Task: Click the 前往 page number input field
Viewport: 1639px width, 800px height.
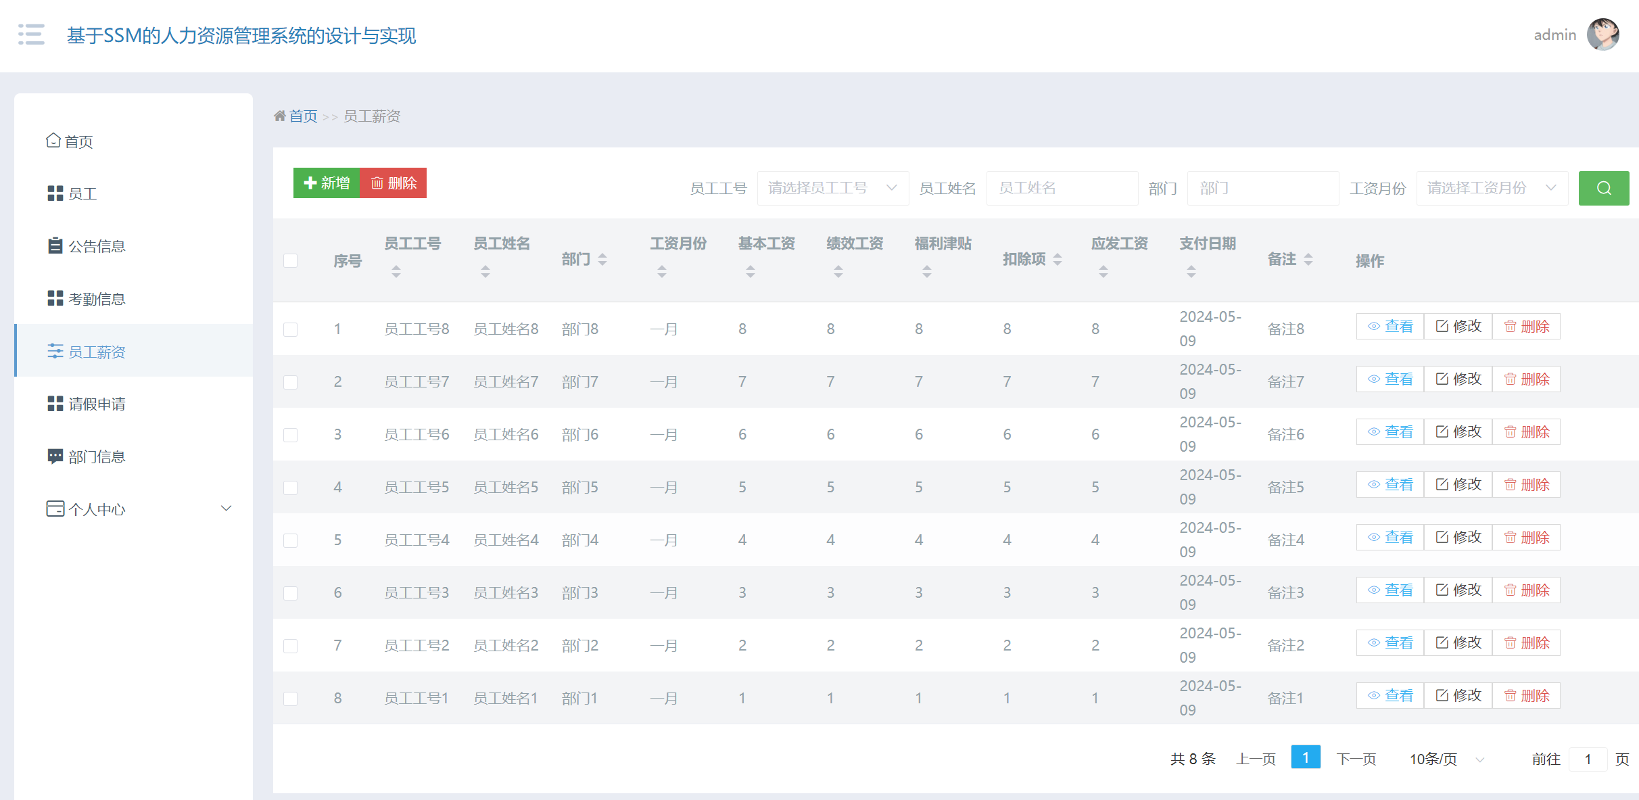Action: tap(1588, 759)
